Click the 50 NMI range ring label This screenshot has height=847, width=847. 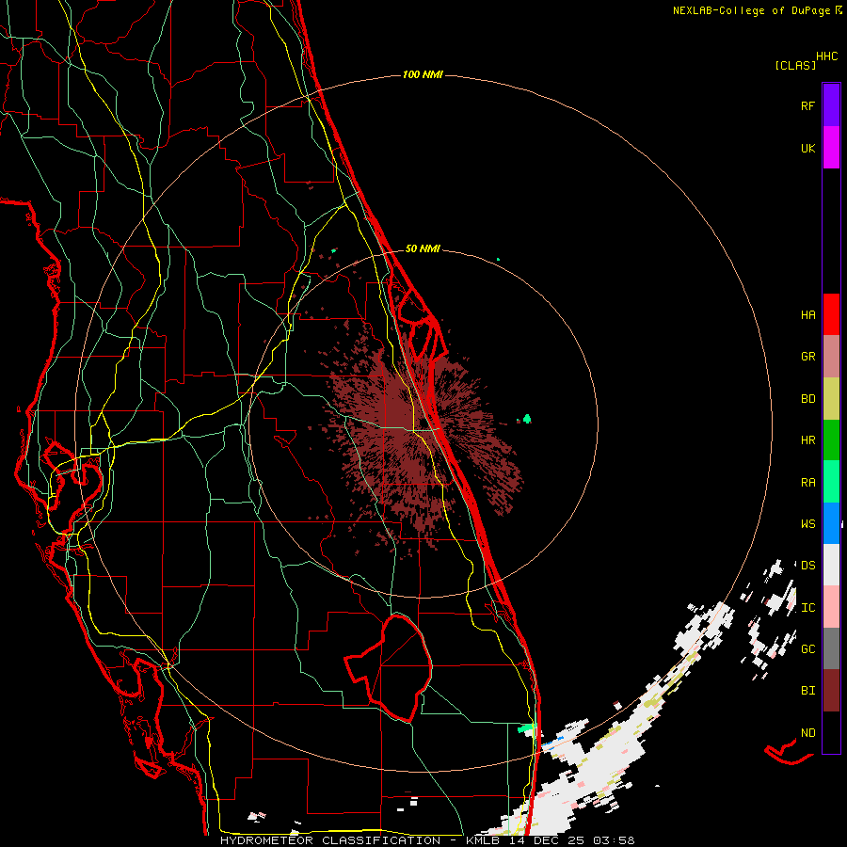click(423, 248)
